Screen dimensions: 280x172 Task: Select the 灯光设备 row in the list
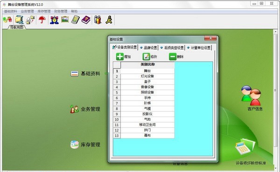click(144, 76)
